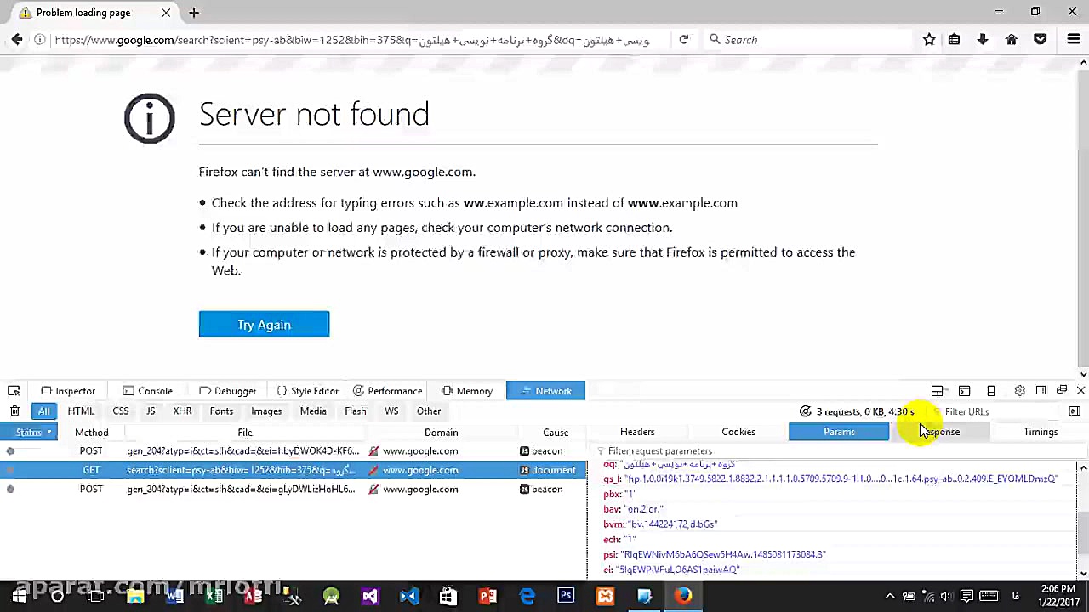Screen dimensions: 1089x612
Task: Open the Windows Start menu
Action: pos(19,596)
